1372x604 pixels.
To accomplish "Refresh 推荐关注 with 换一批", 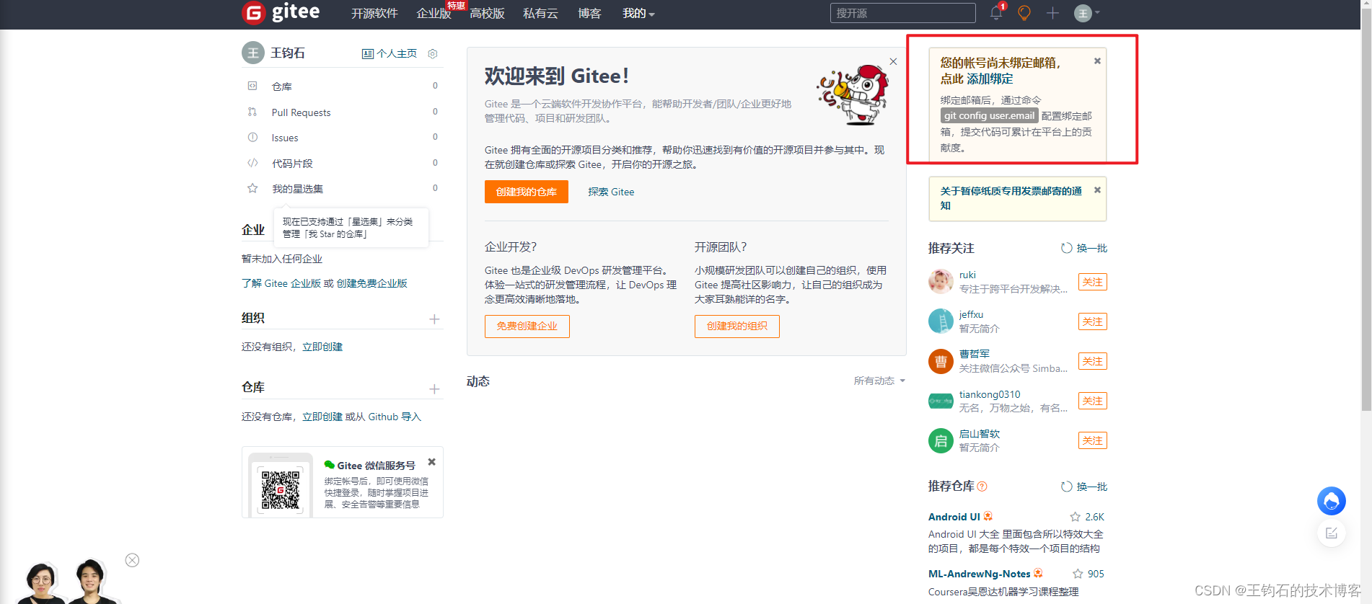I will point(1084,248).
